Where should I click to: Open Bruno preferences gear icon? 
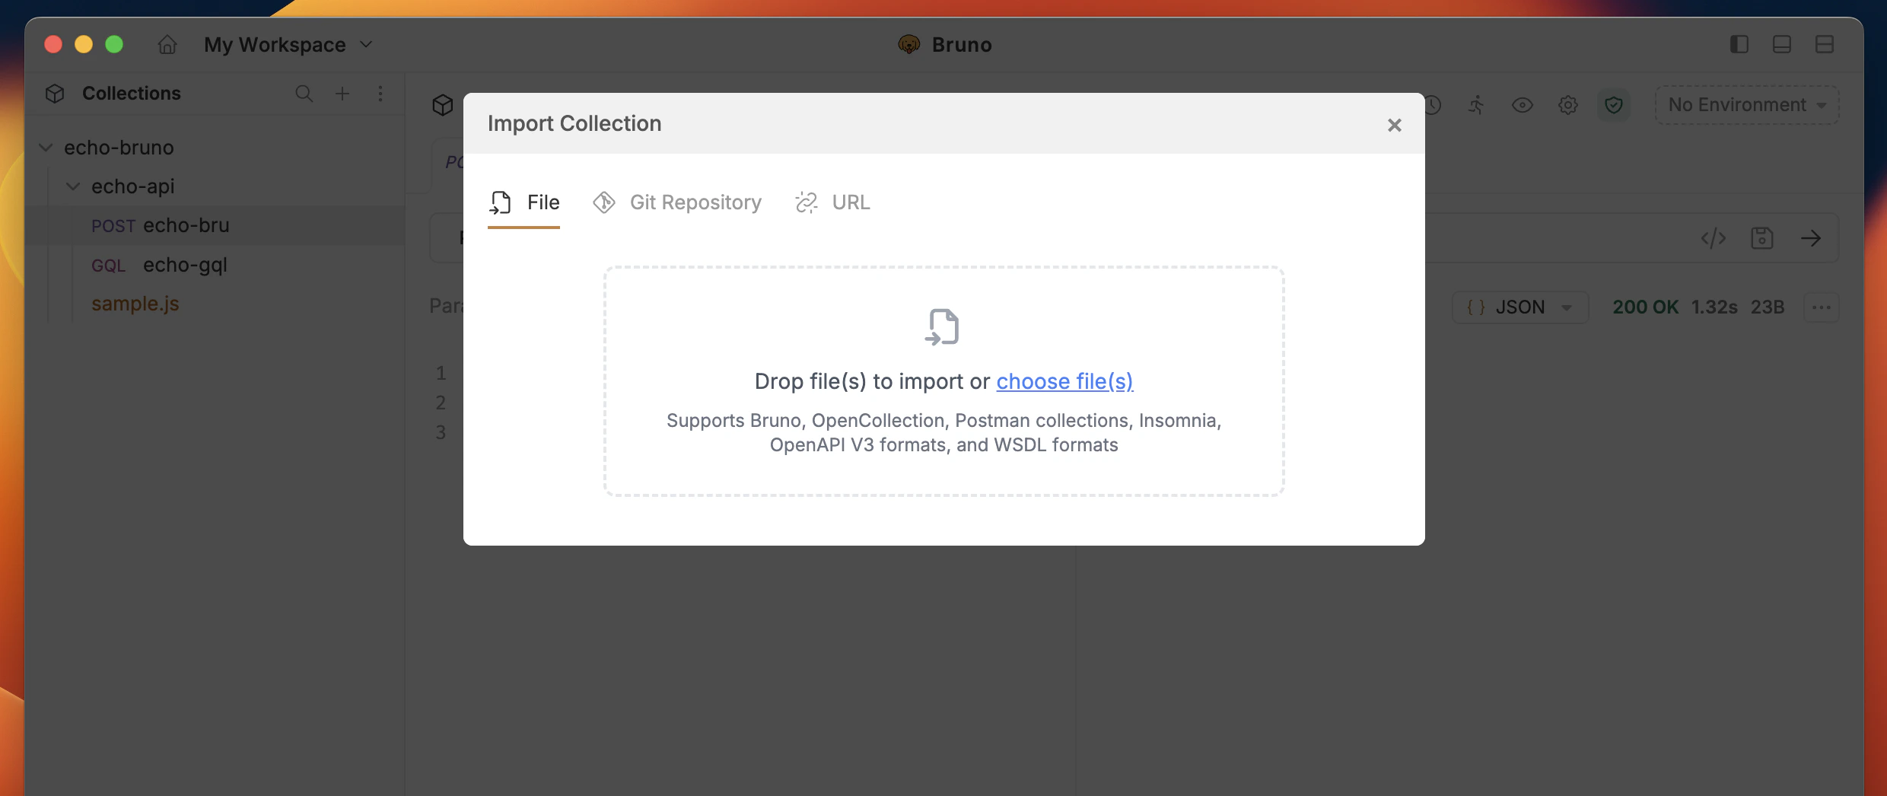point(1568,105)
